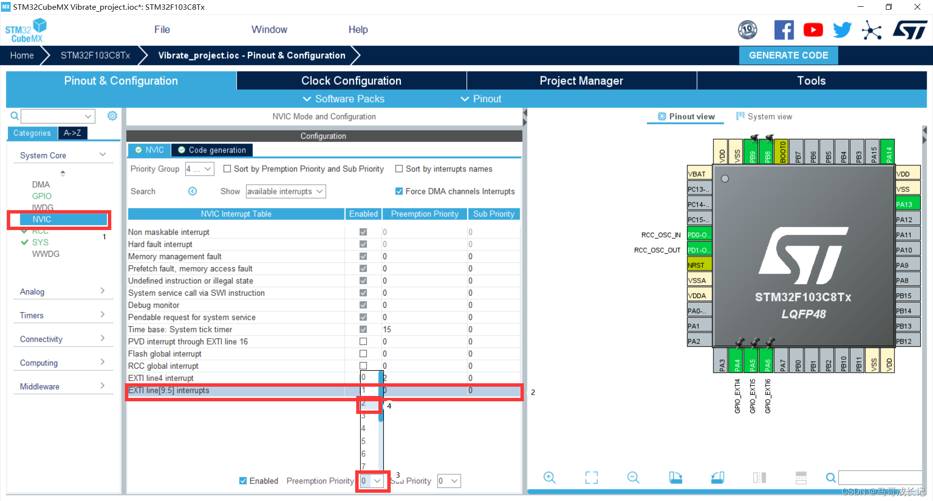
Task: Open the Code generation tab
Action: [x=212, y=150]
